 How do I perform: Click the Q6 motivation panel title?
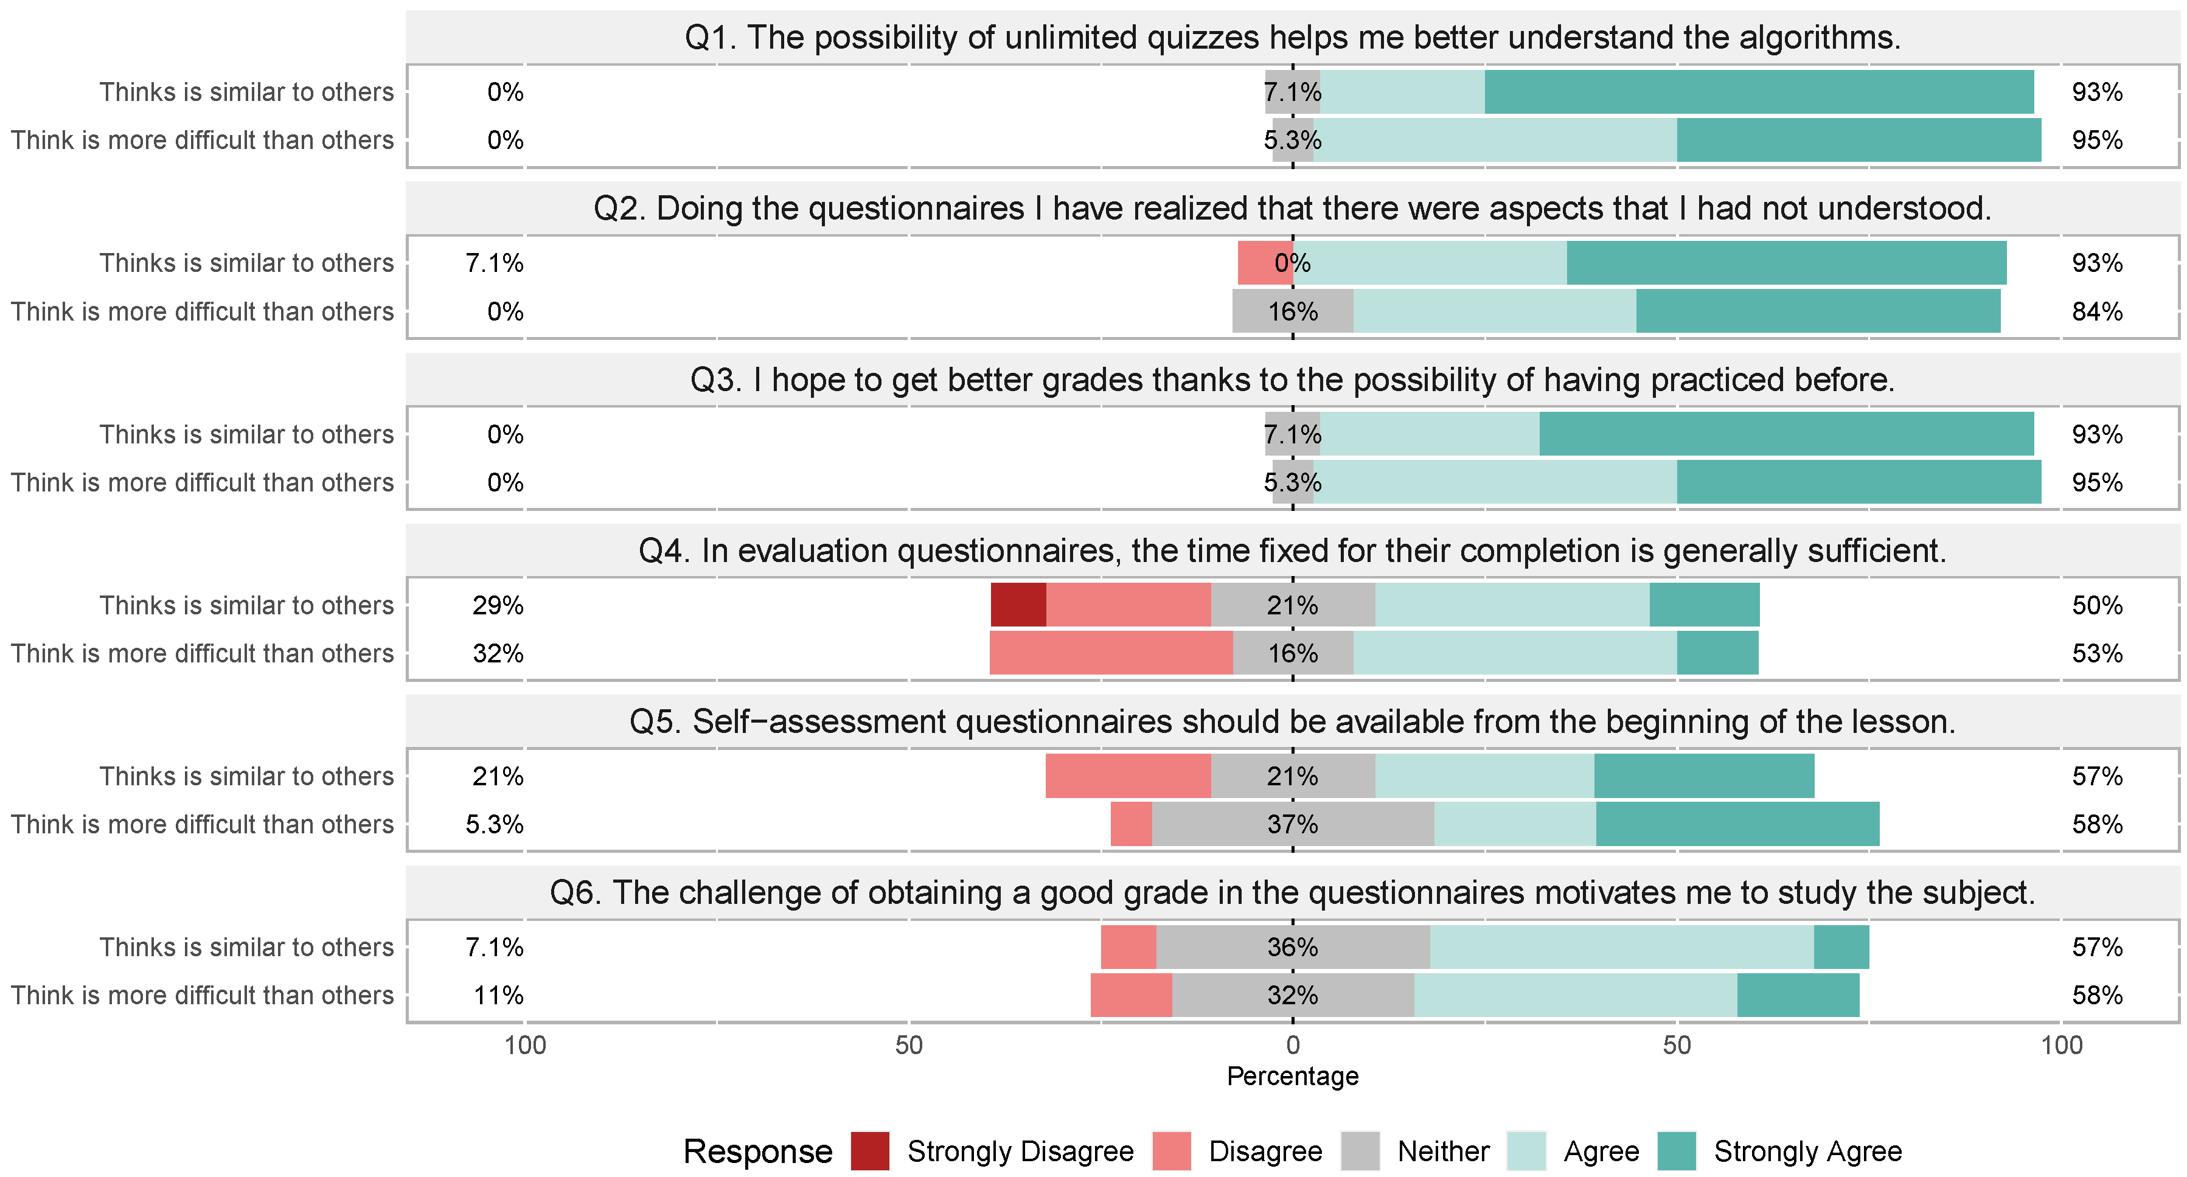(1292, 893)
